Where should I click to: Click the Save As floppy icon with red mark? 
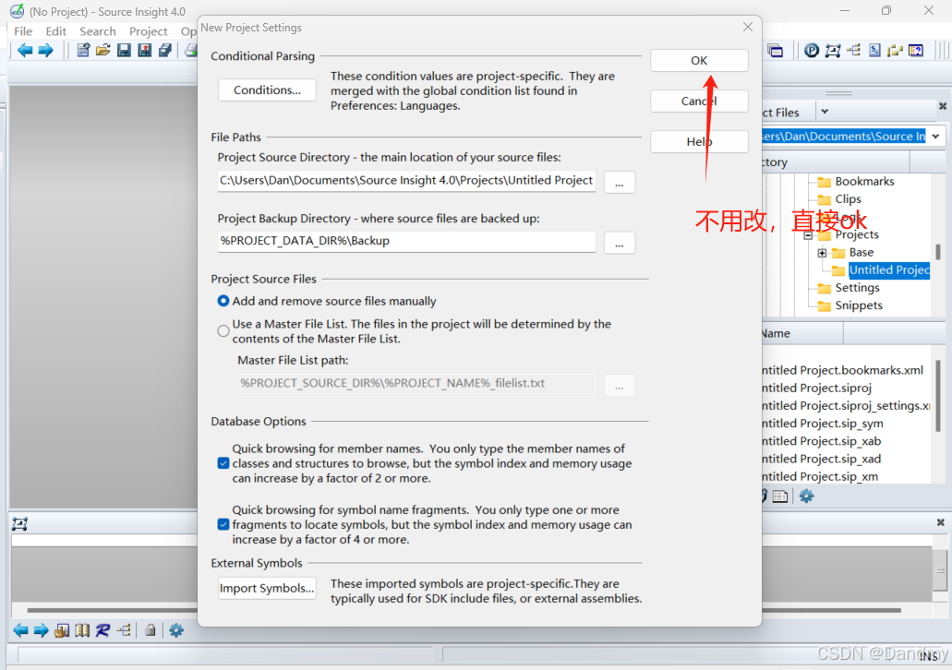click(x=144, y=51)
